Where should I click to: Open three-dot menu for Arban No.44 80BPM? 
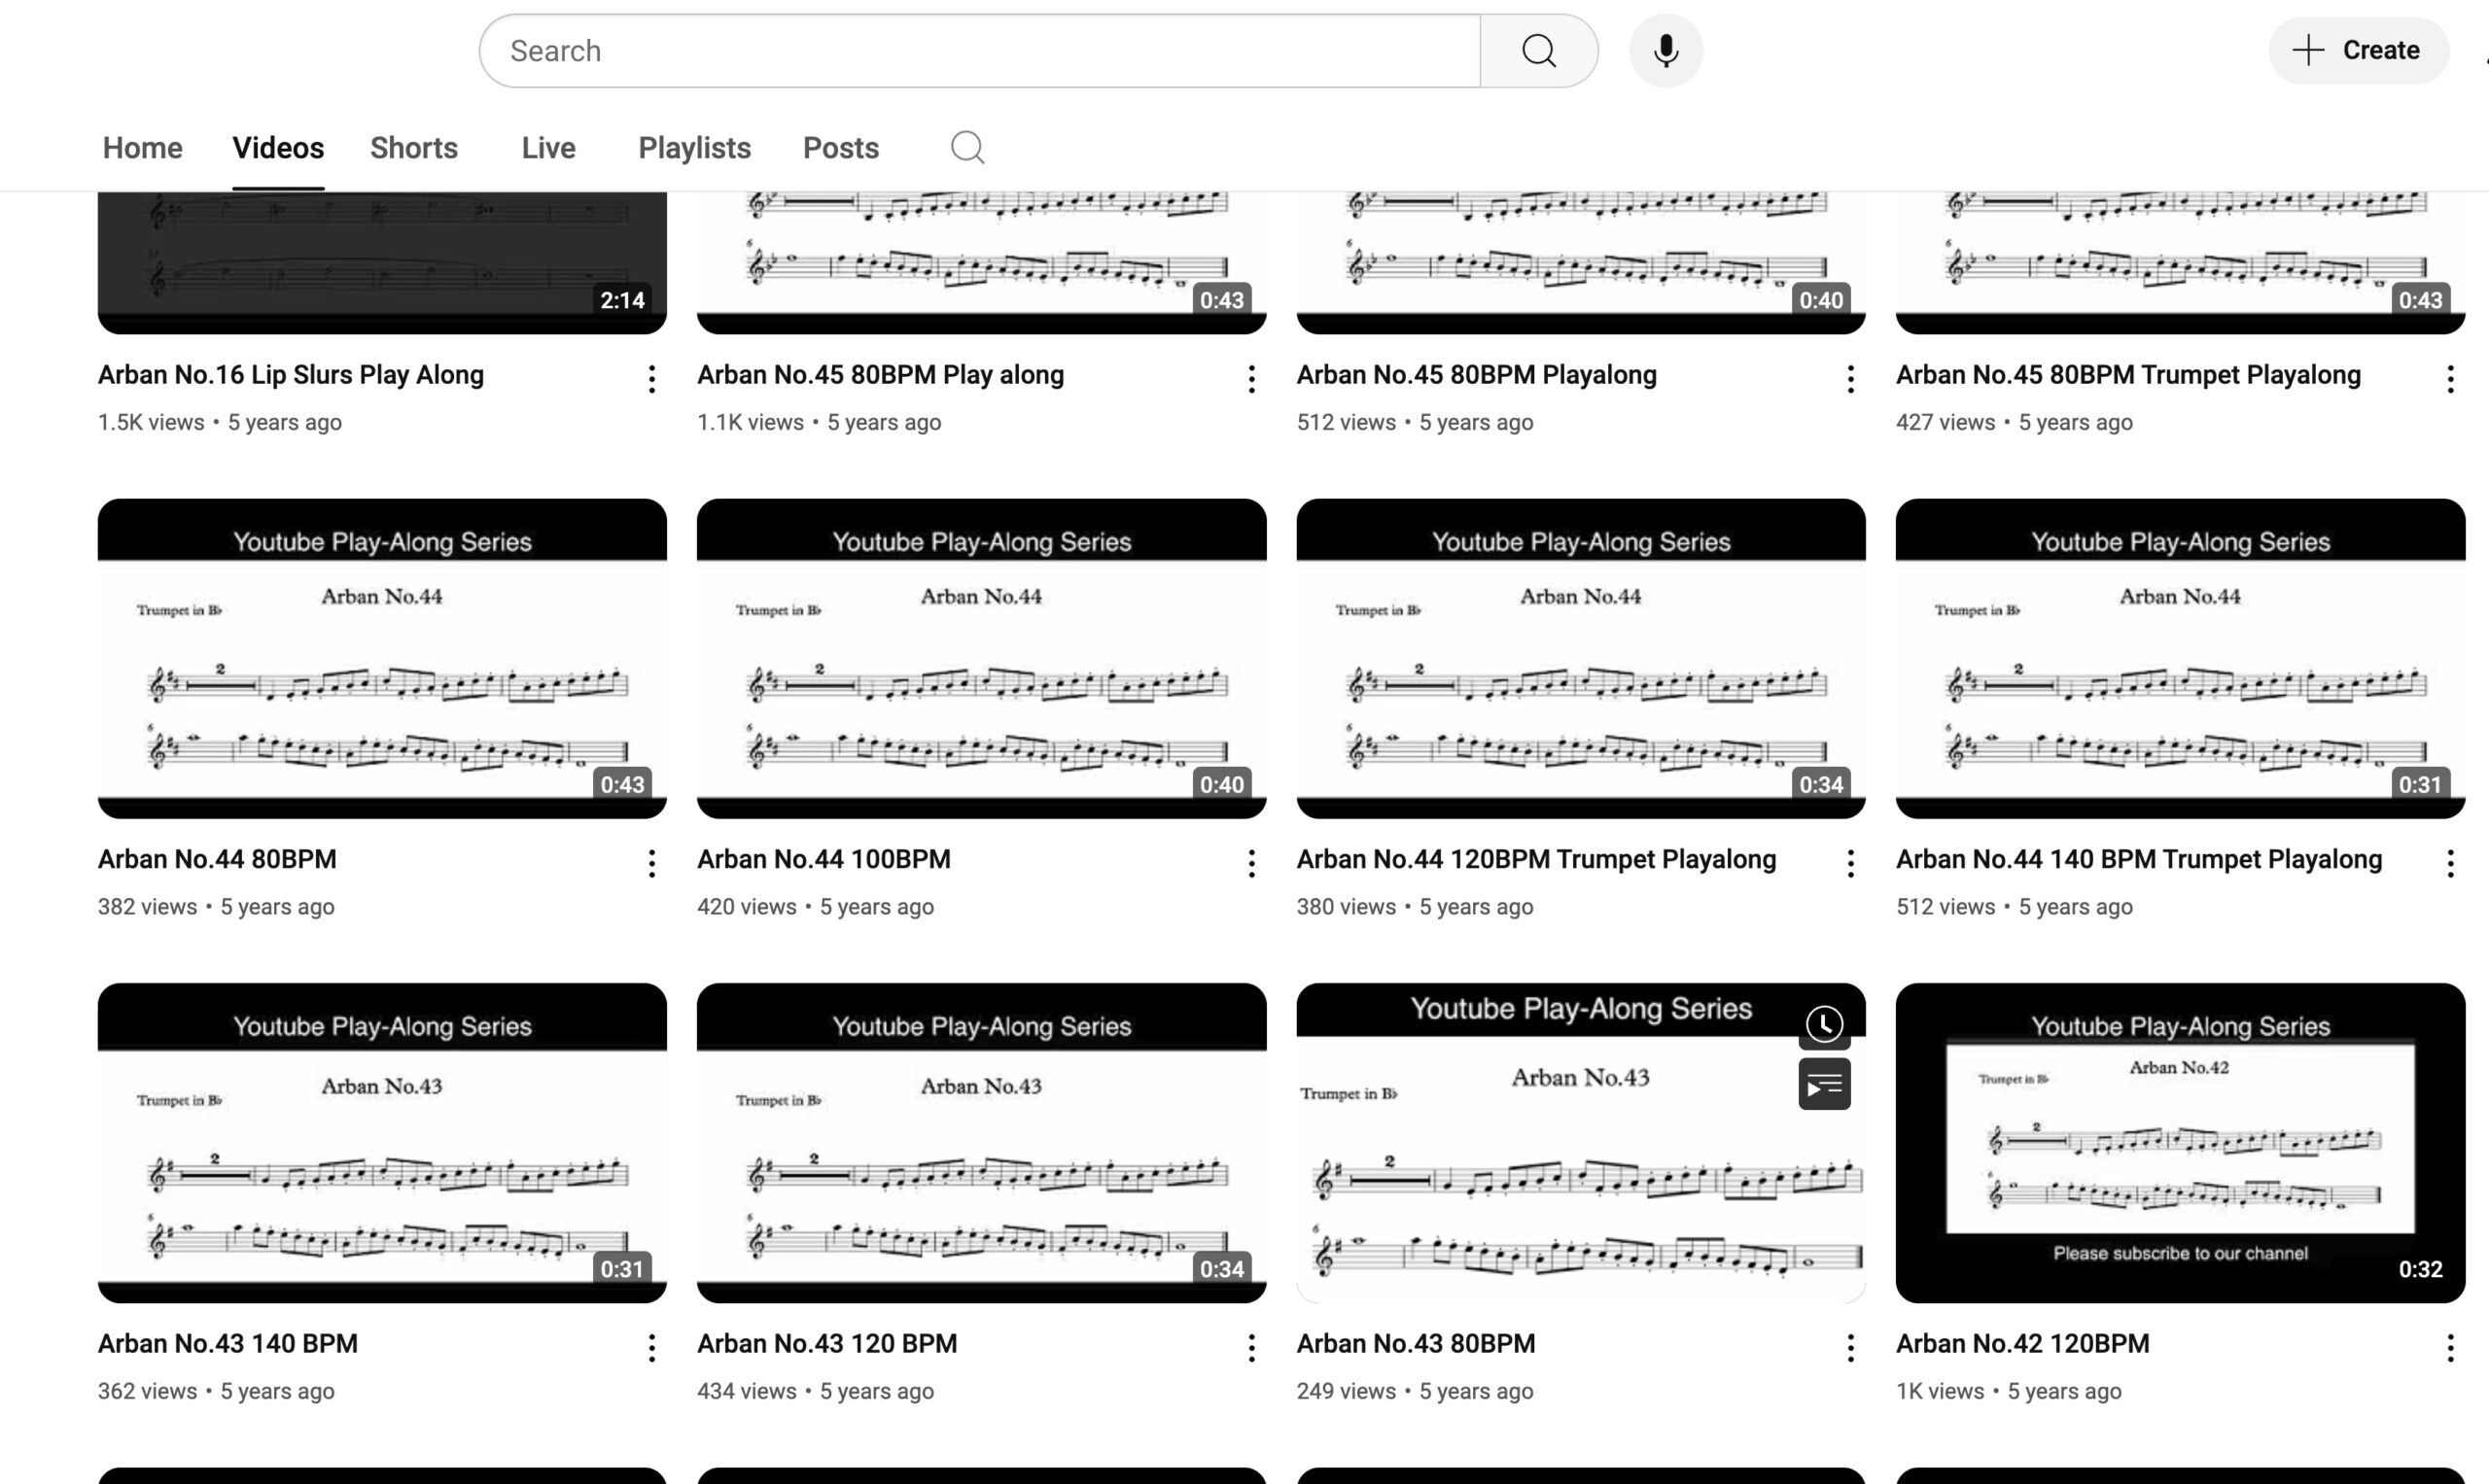(651, 864)
